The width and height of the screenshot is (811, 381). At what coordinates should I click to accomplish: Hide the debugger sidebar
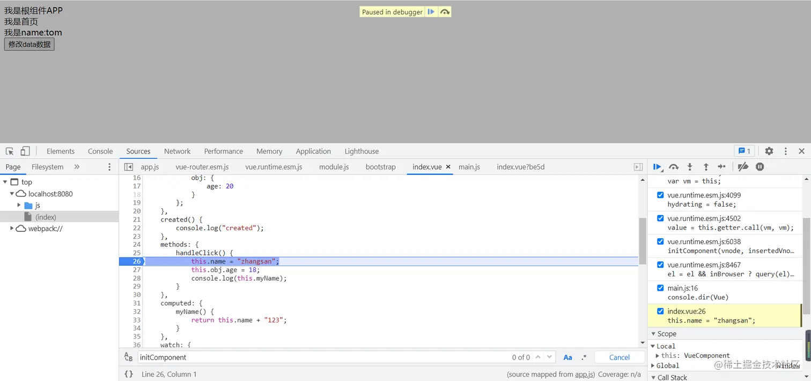[638, 167]
